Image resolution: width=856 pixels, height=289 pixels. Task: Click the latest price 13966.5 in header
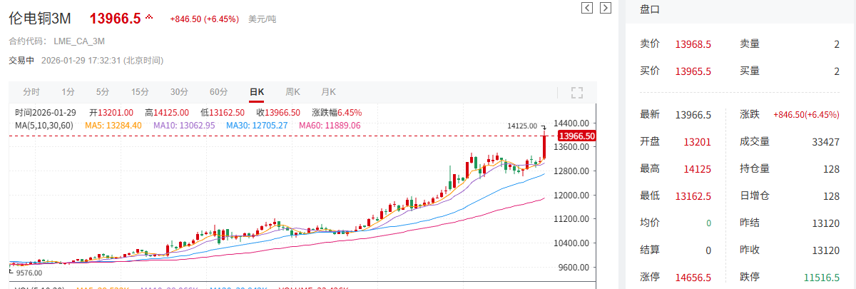pyautogui.click(x=115, y=19)
